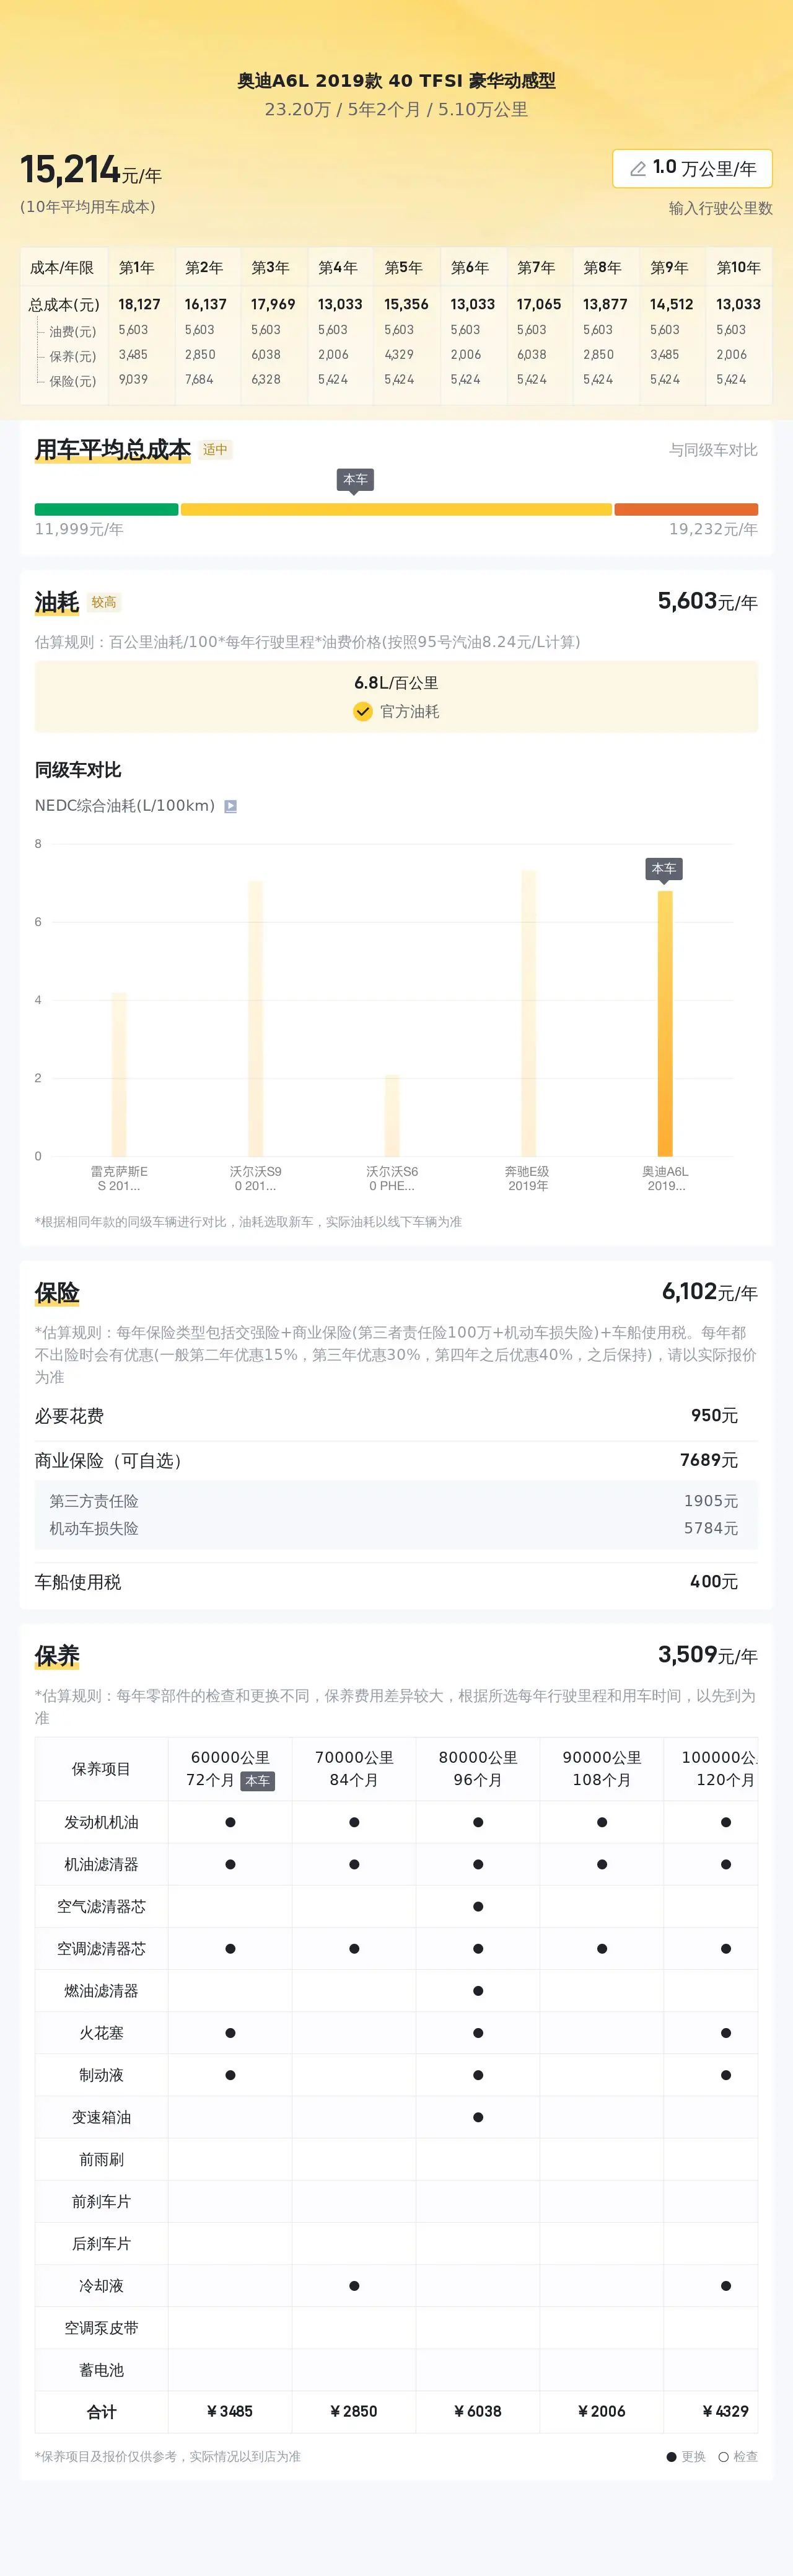The height and width of the screenshot is (2576, 793).
Task: Click the 机油滤清器 dot under 70000公里
Action: (x=354, y=1864)
